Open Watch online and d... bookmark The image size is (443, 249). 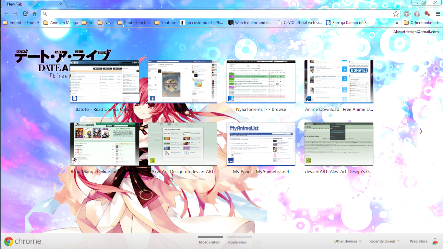point(250,23)
